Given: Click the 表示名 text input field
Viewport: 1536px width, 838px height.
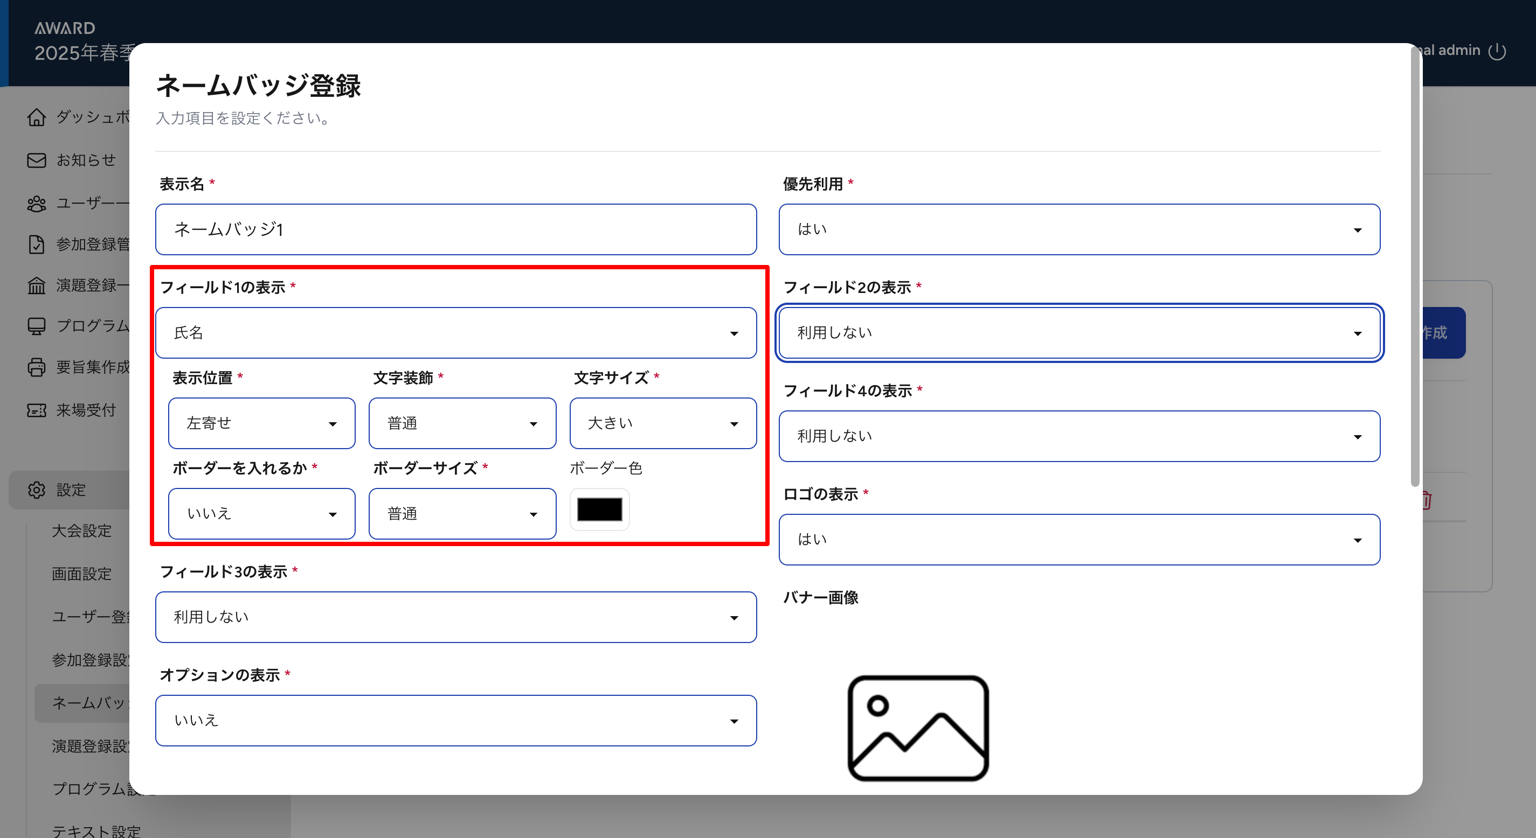Looking at the screenshot, I should tap(455, 229).
